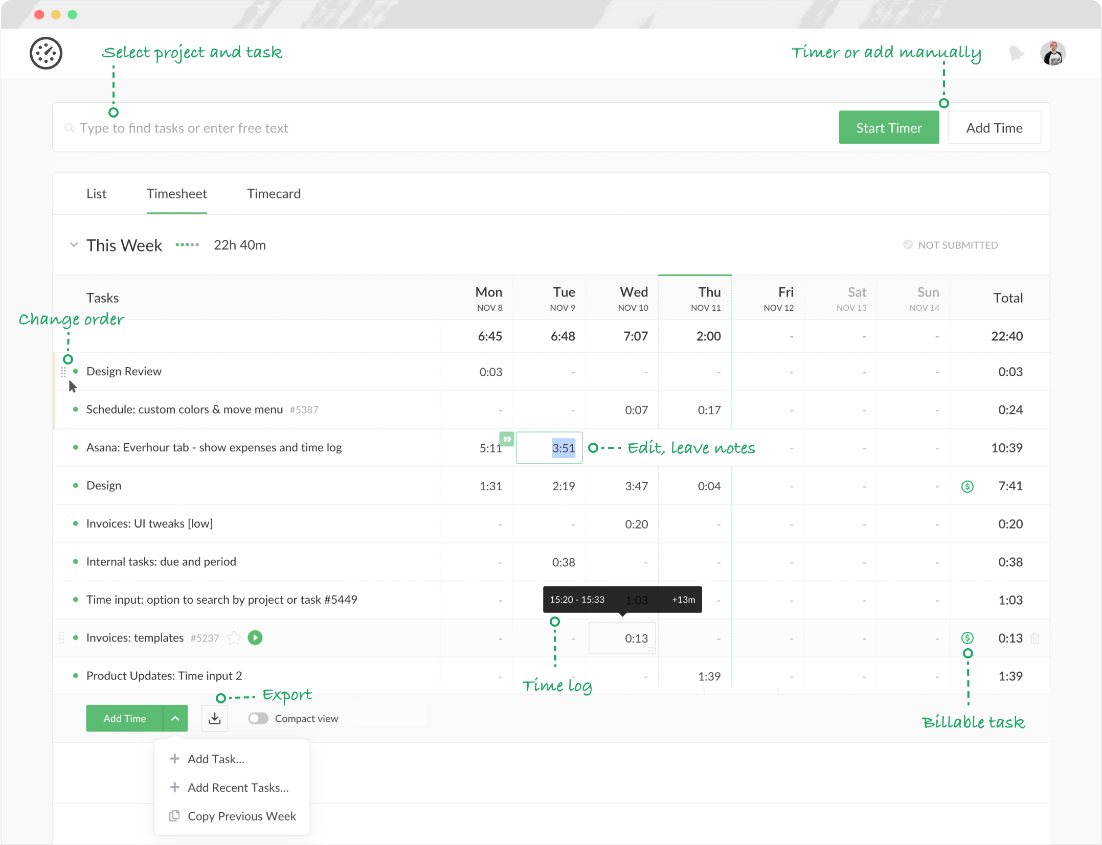The height and width of the screenshot is (845, 1102).
Task: Click the Start Timer button
Action: tap(889, 127)
